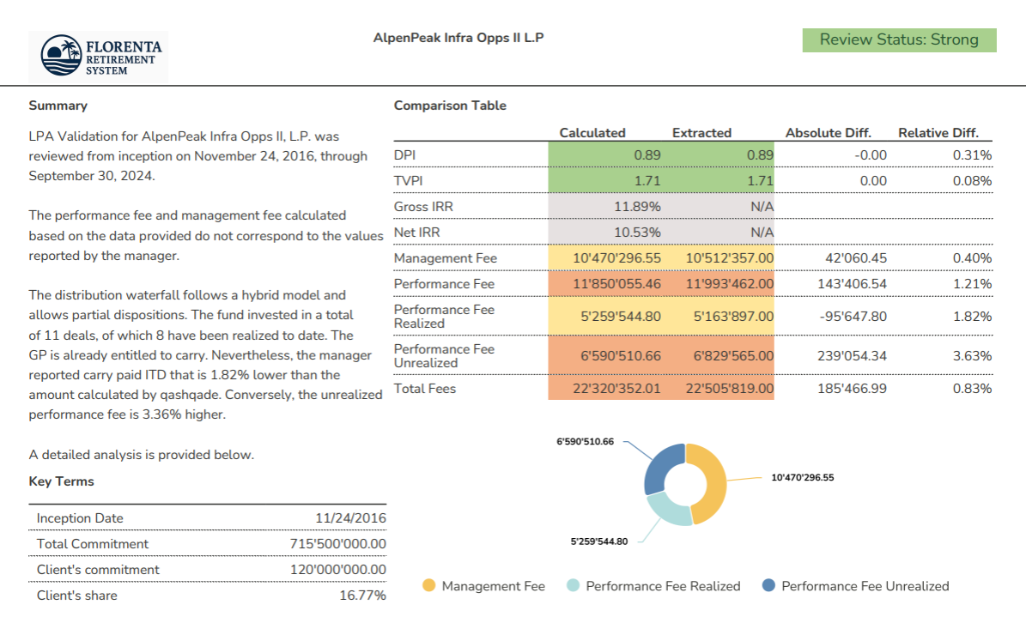Click the Performance Fee Unrealized legend label
Image resolution: width=1026 pixels, height=629 pixels.
tap(865, 586)
